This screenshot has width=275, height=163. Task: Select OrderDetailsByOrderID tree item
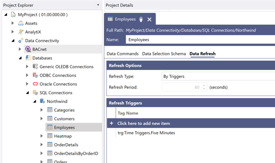pyautogui.click(x=76, y=154)
